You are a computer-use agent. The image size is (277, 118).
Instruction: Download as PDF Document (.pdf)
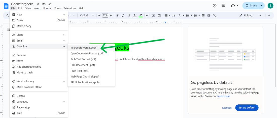(x=91, y=65)
